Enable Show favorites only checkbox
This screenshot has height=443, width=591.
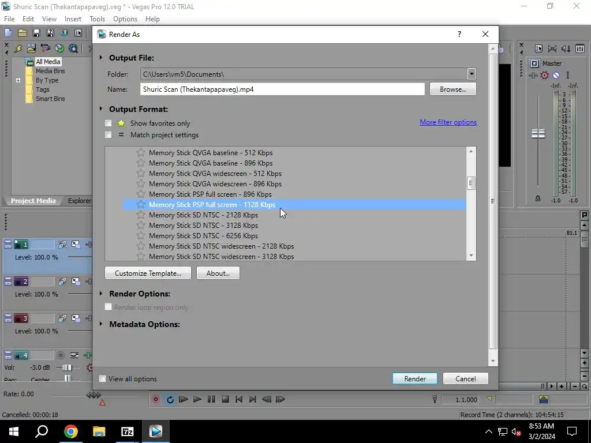pos(108,123)
